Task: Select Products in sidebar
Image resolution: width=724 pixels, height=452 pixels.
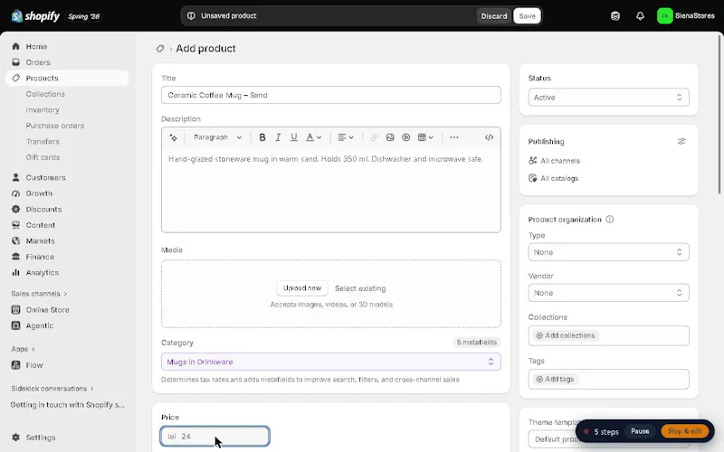Action: coord(67,78)
